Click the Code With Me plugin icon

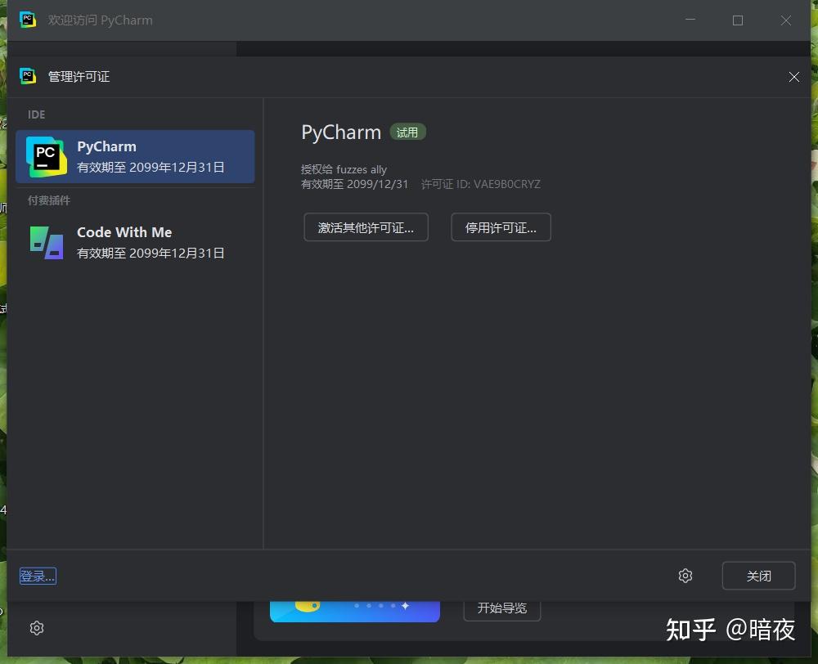[x=47, y=242]
